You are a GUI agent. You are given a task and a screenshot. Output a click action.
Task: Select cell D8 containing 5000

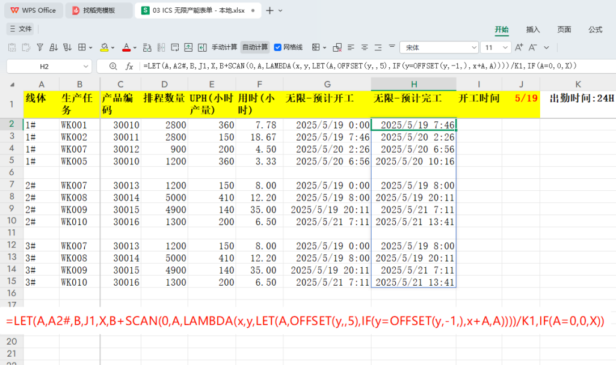164,197
